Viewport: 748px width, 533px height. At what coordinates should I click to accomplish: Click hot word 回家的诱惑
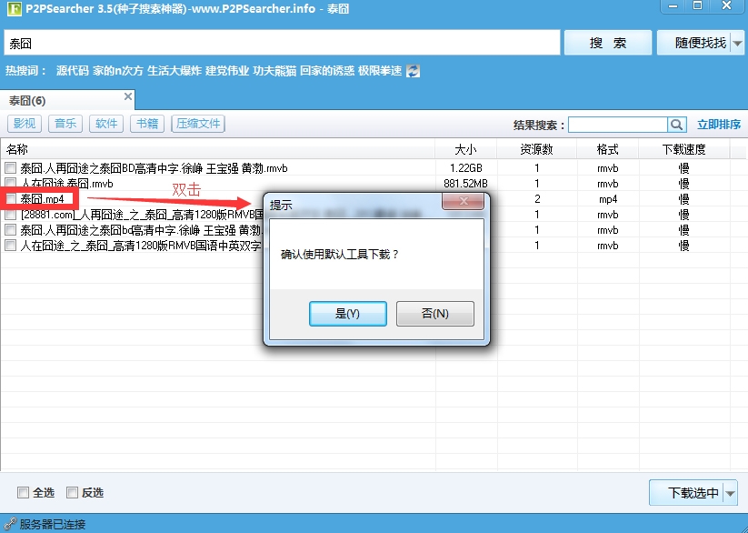327,71
